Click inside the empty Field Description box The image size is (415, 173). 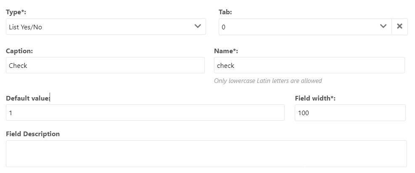(206, 154)
